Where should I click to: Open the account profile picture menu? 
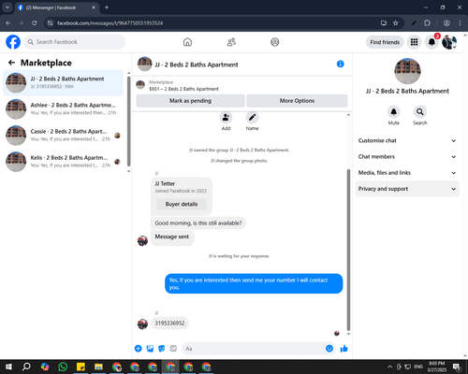(x=449, y=42)
